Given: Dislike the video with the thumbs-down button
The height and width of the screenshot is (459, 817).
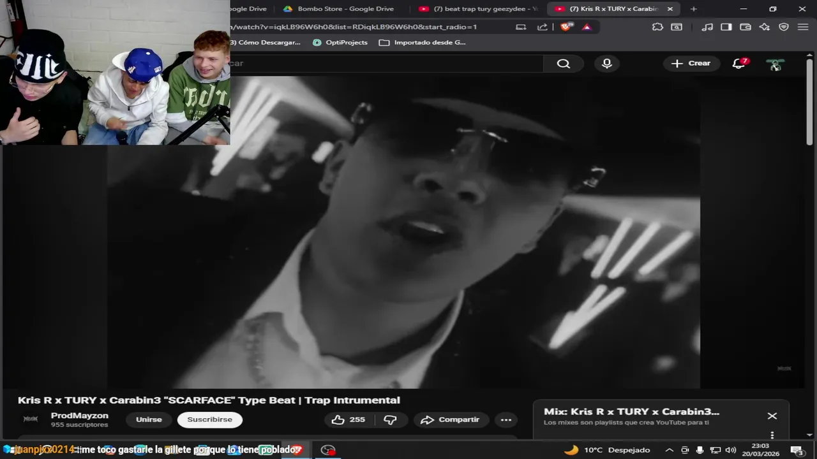Looking at the screenshot, I should pos(390,419).
